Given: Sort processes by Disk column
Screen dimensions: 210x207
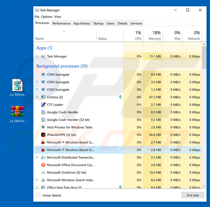Looking at the screenshot, I should [172, 36].
